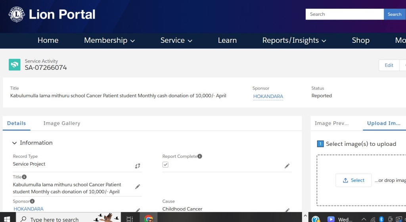Expand the Membership menu
The width and height of the screenshot is (406, 222).
tap(109, 40)
